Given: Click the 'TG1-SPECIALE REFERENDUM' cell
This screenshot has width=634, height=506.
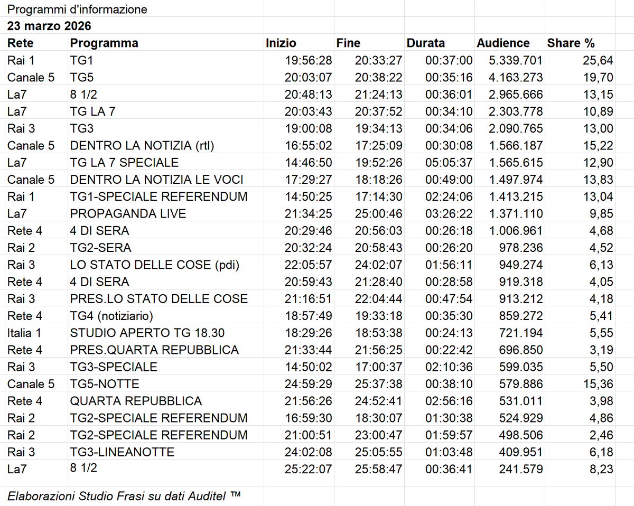Looking at the screenshot, I should [158, 196].
